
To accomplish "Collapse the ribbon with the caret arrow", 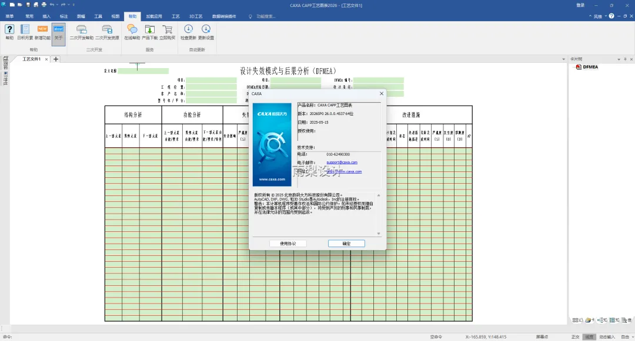I will tap(590, 16).
